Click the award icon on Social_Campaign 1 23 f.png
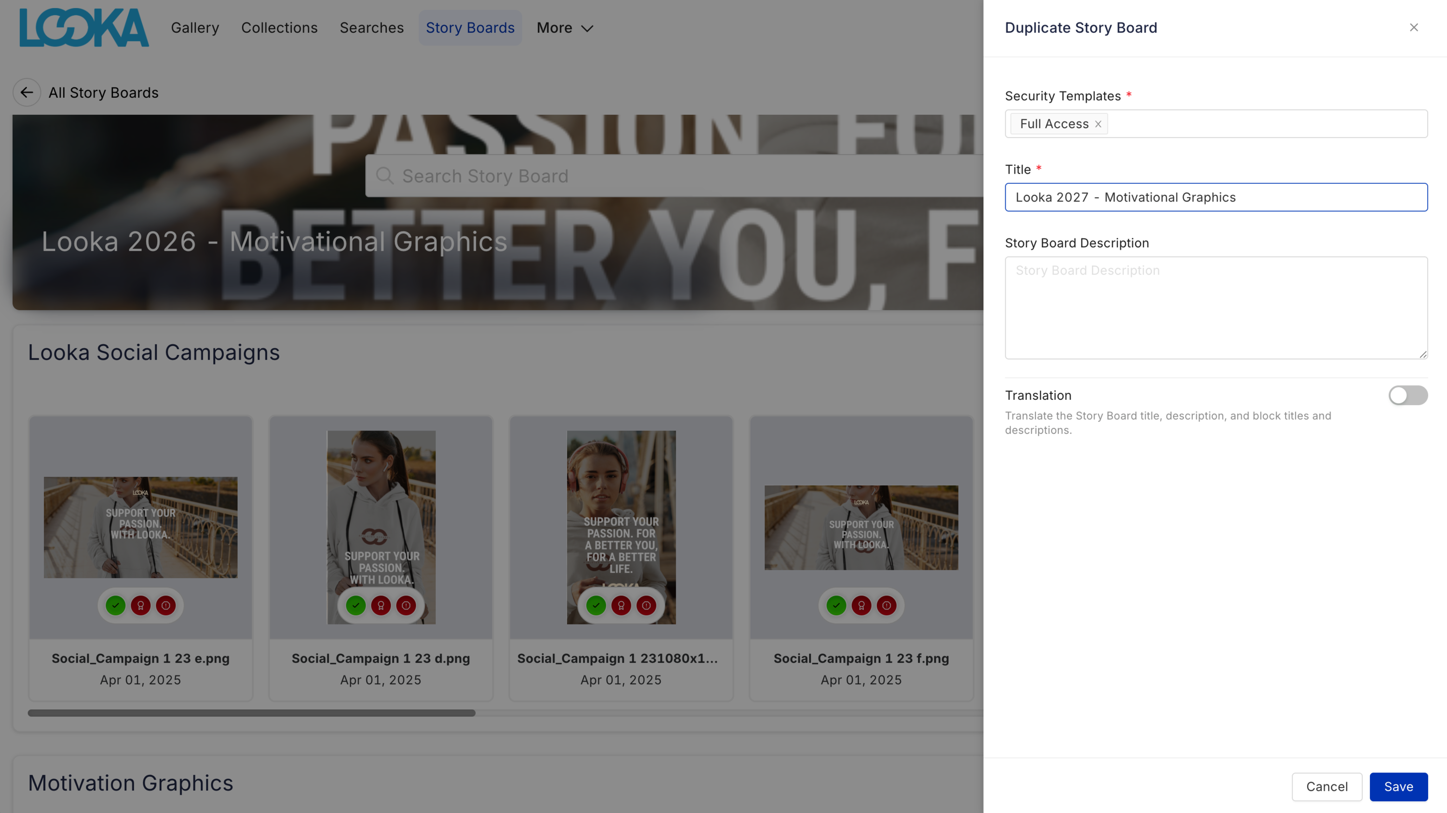1447x813 pixels. pos(861,605)
